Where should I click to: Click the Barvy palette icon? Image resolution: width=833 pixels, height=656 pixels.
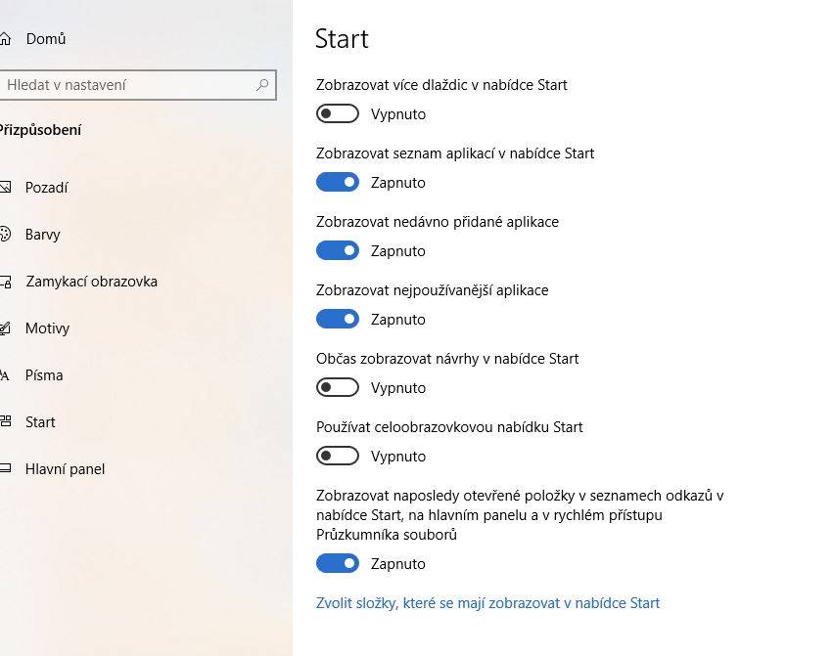(5, 234)
